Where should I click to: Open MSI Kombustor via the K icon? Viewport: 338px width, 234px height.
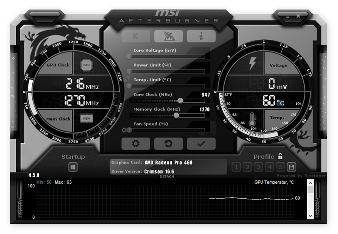coord(136,36)
